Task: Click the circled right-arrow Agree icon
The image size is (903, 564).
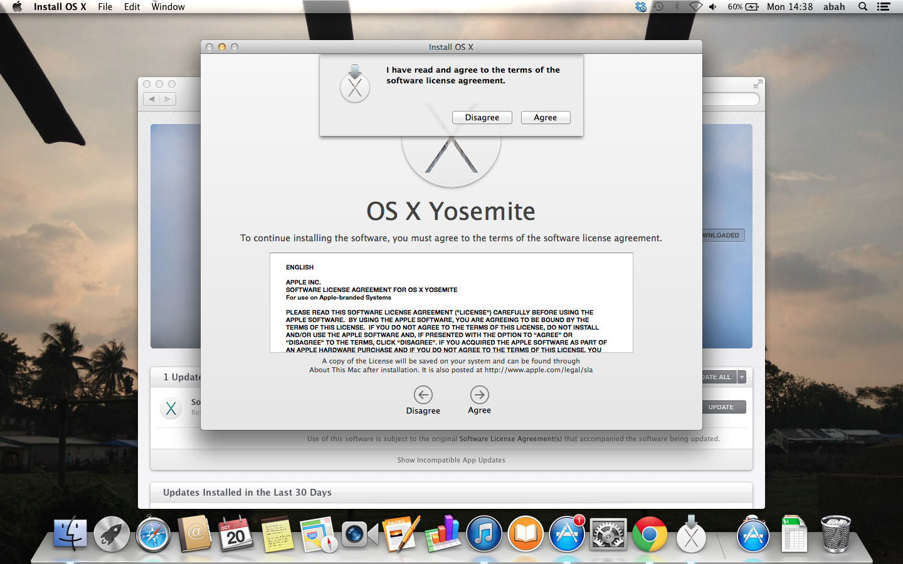Action: (x=479, y=395)
